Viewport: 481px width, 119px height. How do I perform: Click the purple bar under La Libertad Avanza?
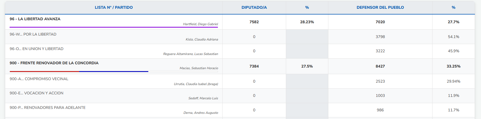click(x=113, y=27)
